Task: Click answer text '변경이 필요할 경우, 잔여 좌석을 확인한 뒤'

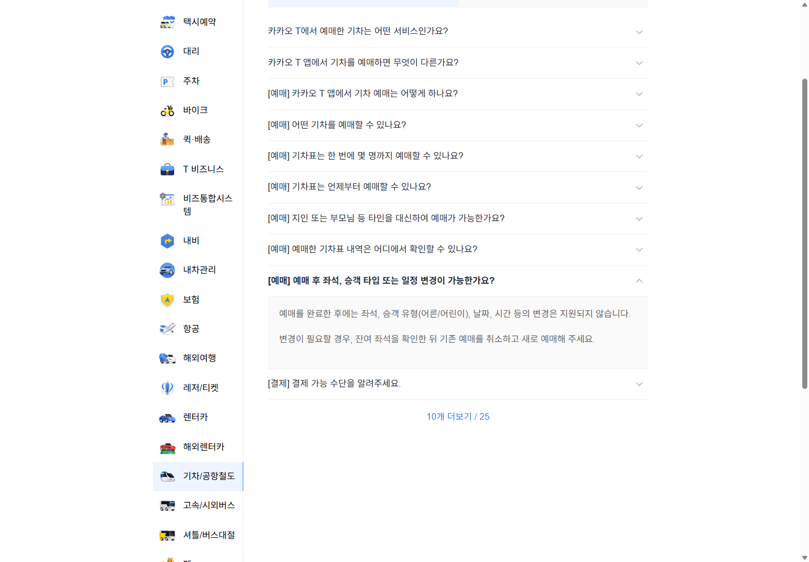Action: pos(437,339)
